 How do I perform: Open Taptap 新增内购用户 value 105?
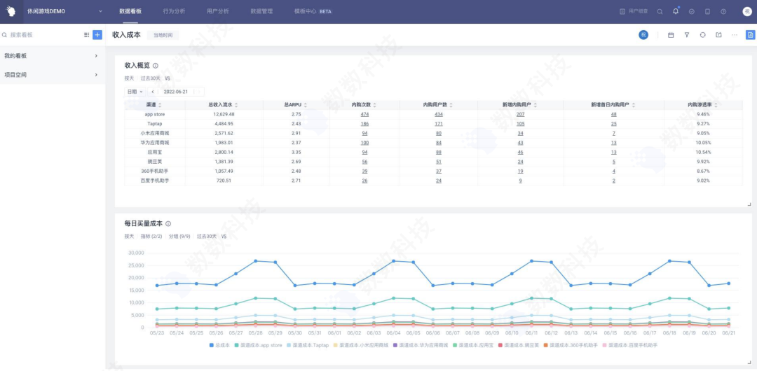click(520, 123)
